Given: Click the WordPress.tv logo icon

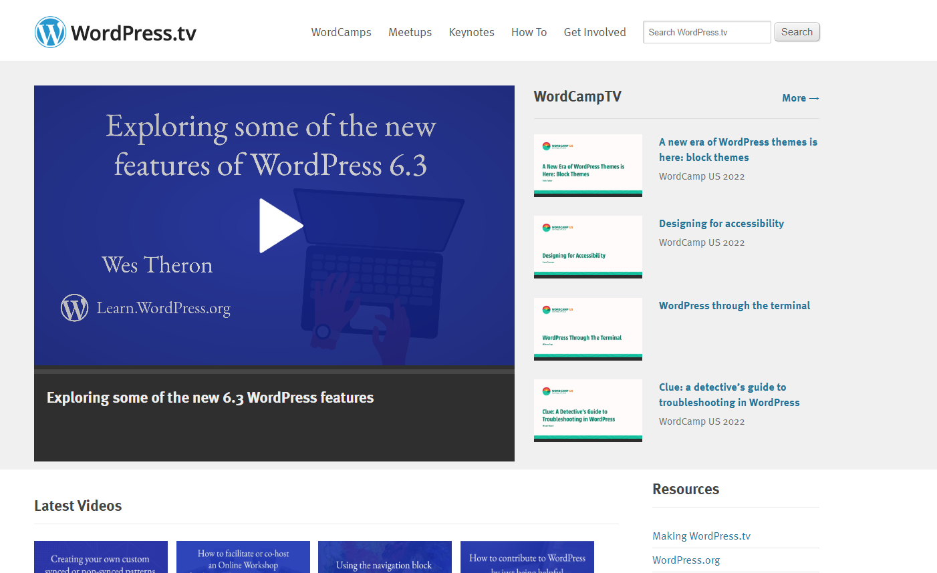Looking at the screenshot, I should click(50, 32).
